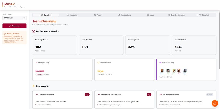This screenshot has width=220, height=109.
Task: Click the Viper agent icon
Action: pyautogui.click(x=185, y=71)
